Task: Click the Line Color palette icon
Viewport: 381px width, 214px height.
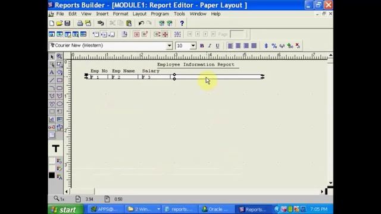Action: tap(60, 168)
